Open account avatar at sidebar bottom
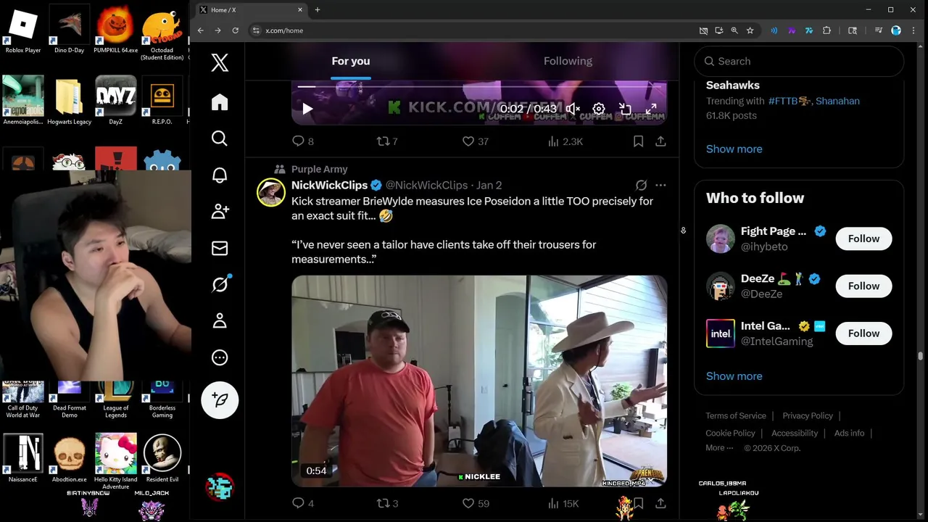 [220, 487]
